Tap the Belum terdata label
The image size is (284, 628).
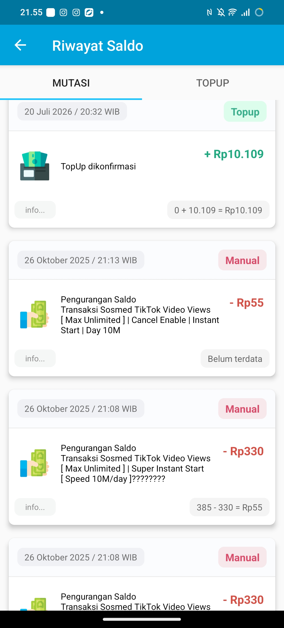(235, 359)
